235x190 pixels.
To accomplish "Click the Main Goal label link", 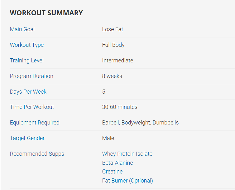I will click(22, 29).
